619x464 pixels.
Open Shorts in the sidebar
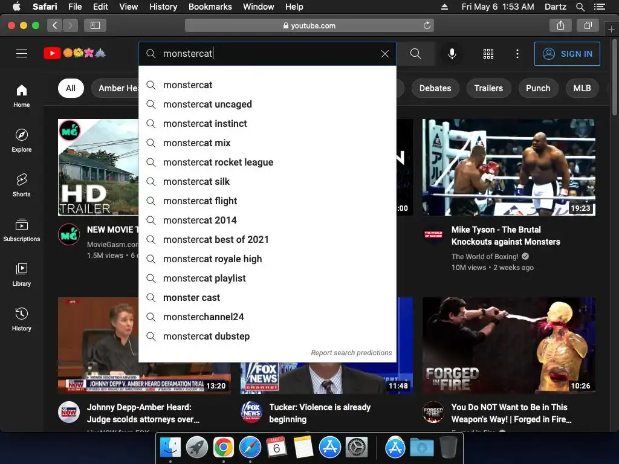pyautogui.click(x=22, y=185)
